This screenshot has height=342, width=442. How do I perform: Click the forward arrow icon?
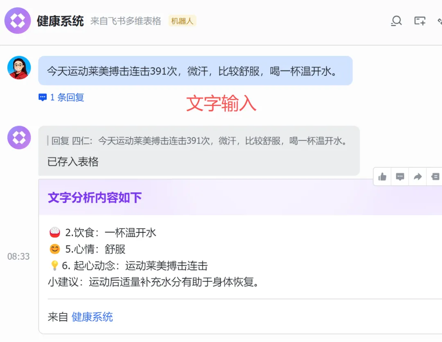coord(418,177)
